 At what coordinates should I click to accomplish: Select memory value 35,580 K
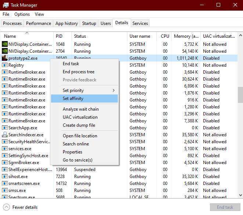coord(190,135)
